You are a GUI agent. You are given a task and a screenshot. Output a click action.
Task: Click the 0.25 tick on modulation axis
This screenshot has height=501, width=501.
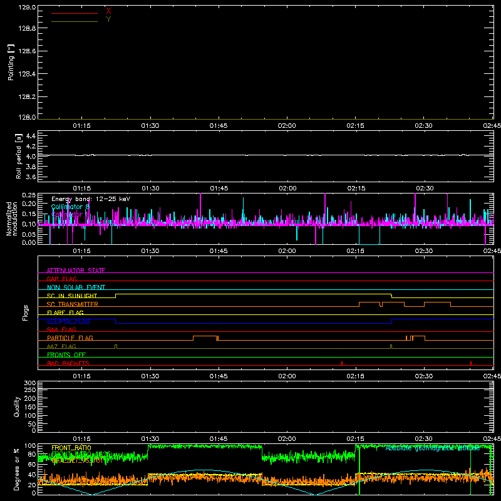(29, 195)
